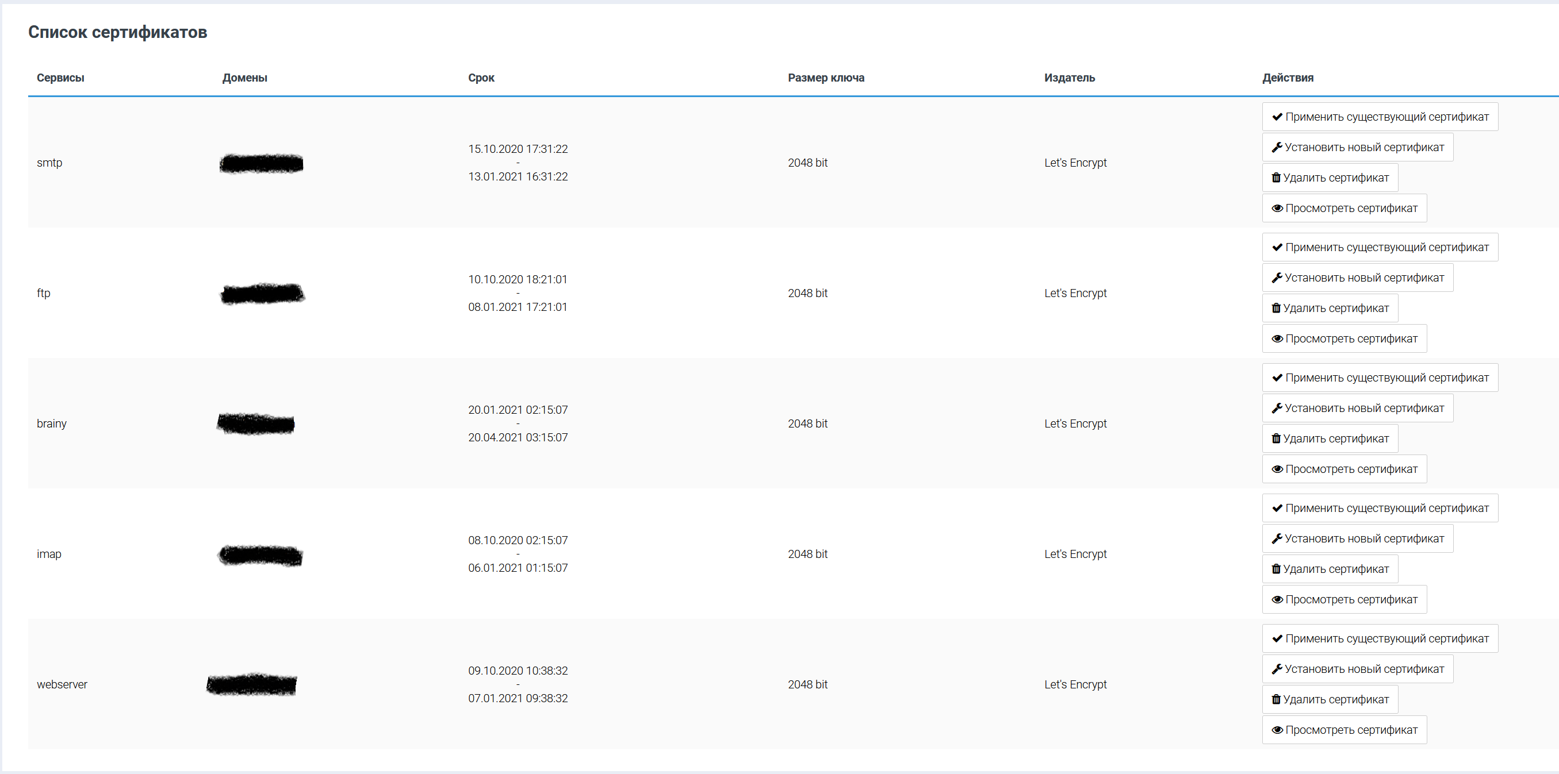Click the Издатель column header
Screen dimensions: 1559x774
pos(1070,78)
